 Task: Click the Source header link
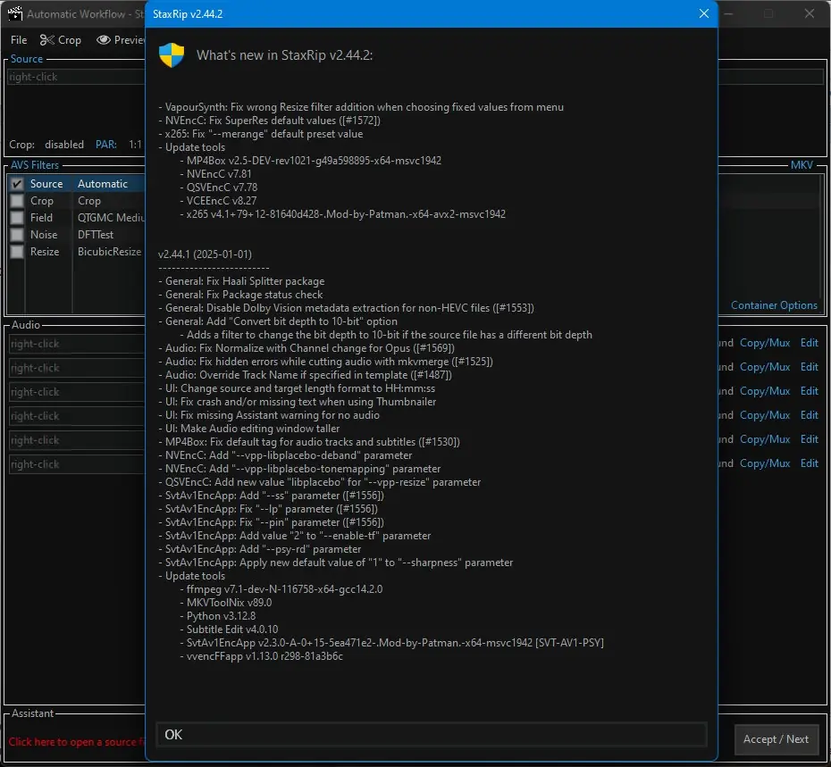pos(27,59)
